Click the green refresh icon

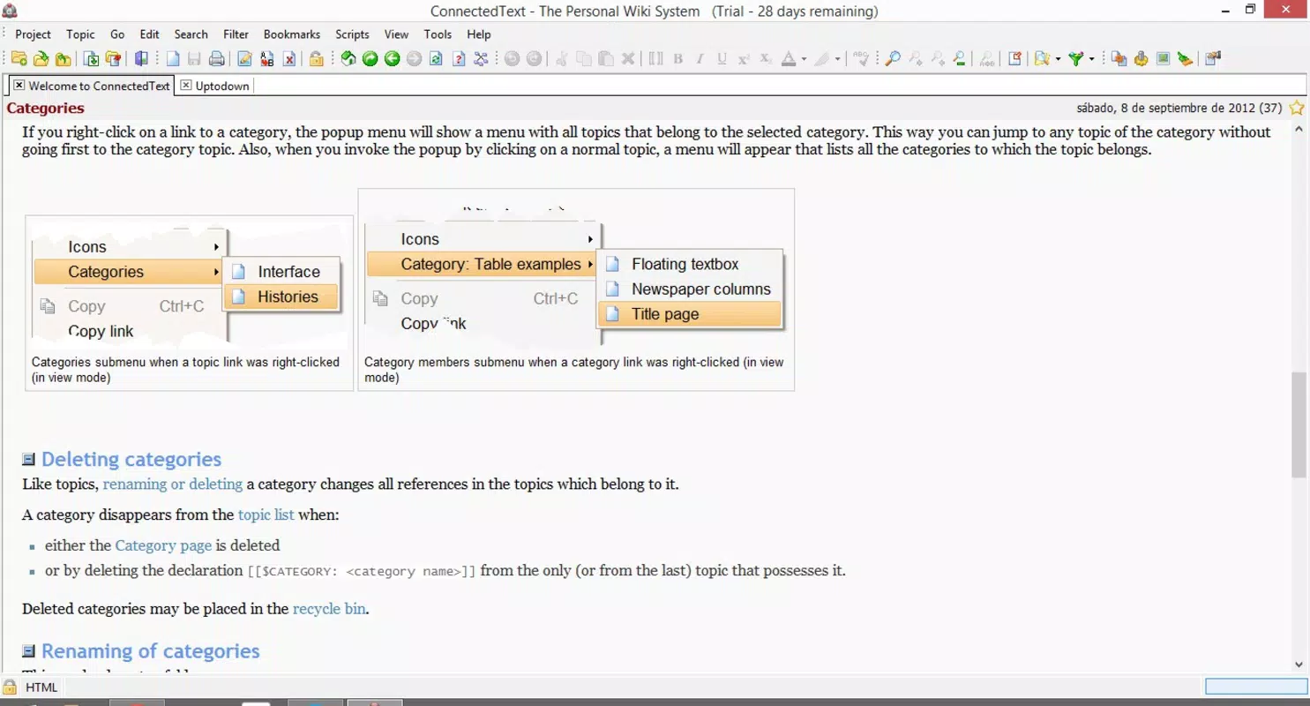pyautogui.click(x=436, y=59)
